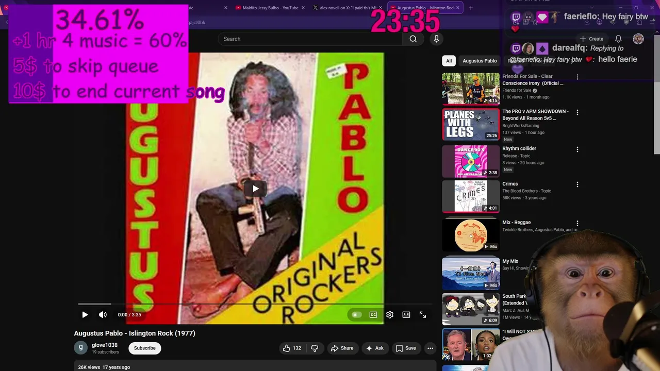The height and width of the screenshot is (371, 660).
Task: Open Planes With Legs video thumbnail
Action: [x=471, y=124]
